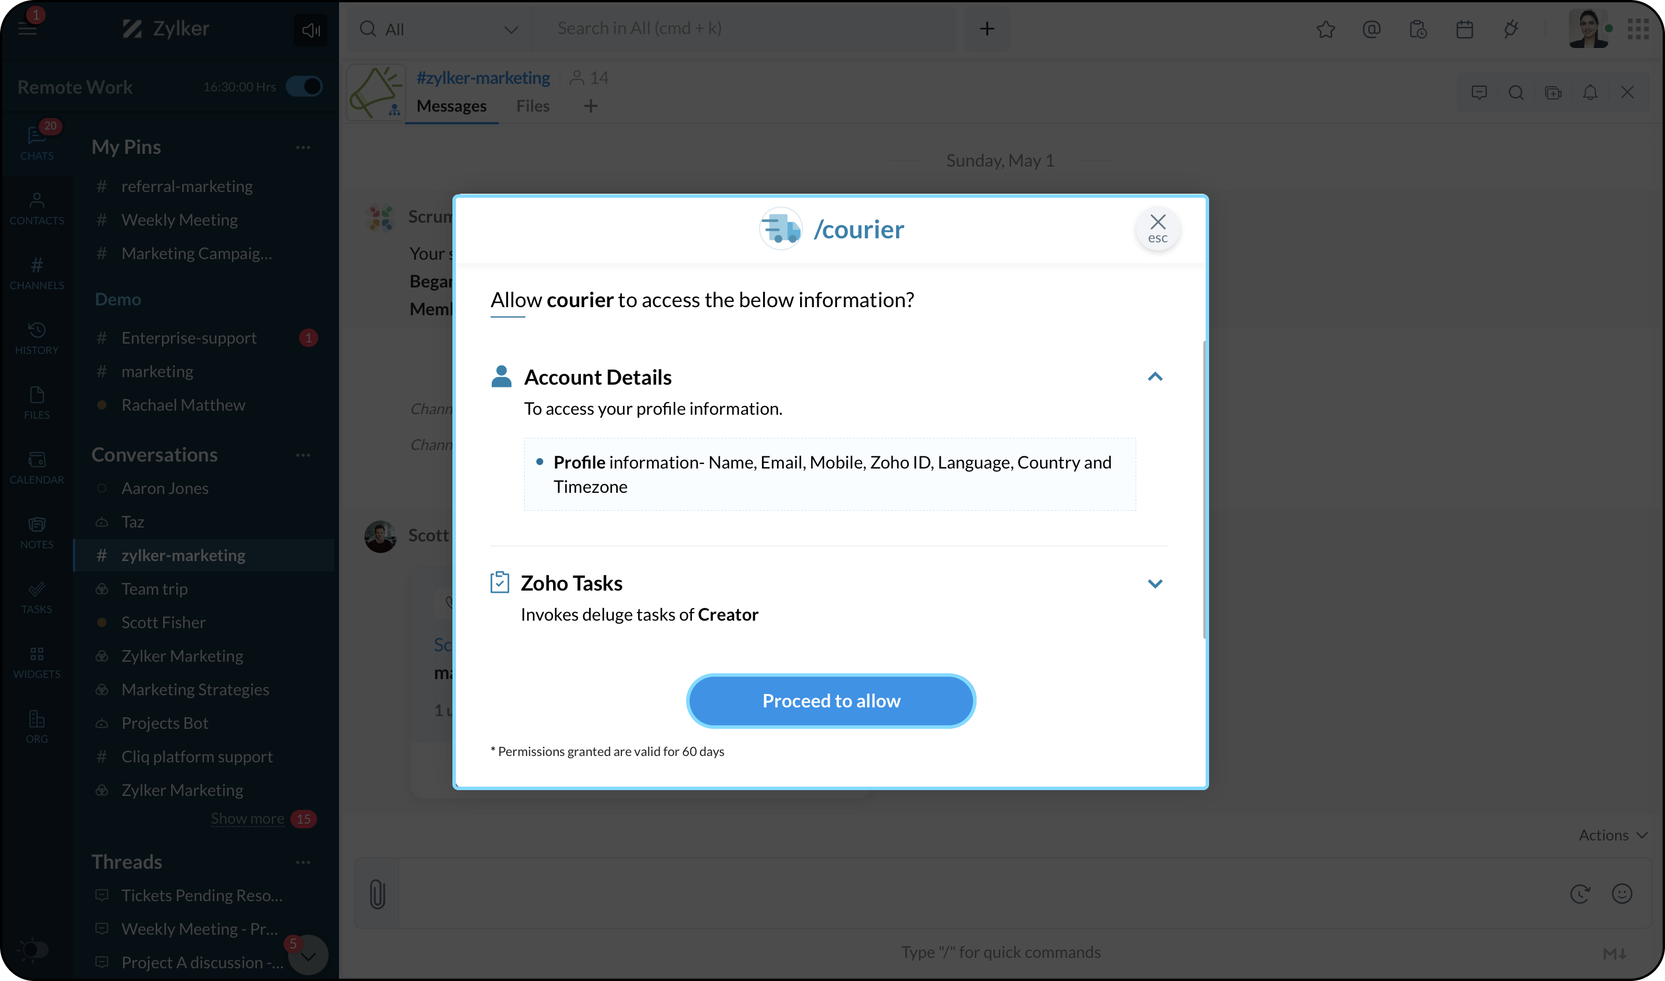This screenshot has height=981, width=1665.
Task: Click the attachment paperclip icon
Action: click(x=377, y=894)
